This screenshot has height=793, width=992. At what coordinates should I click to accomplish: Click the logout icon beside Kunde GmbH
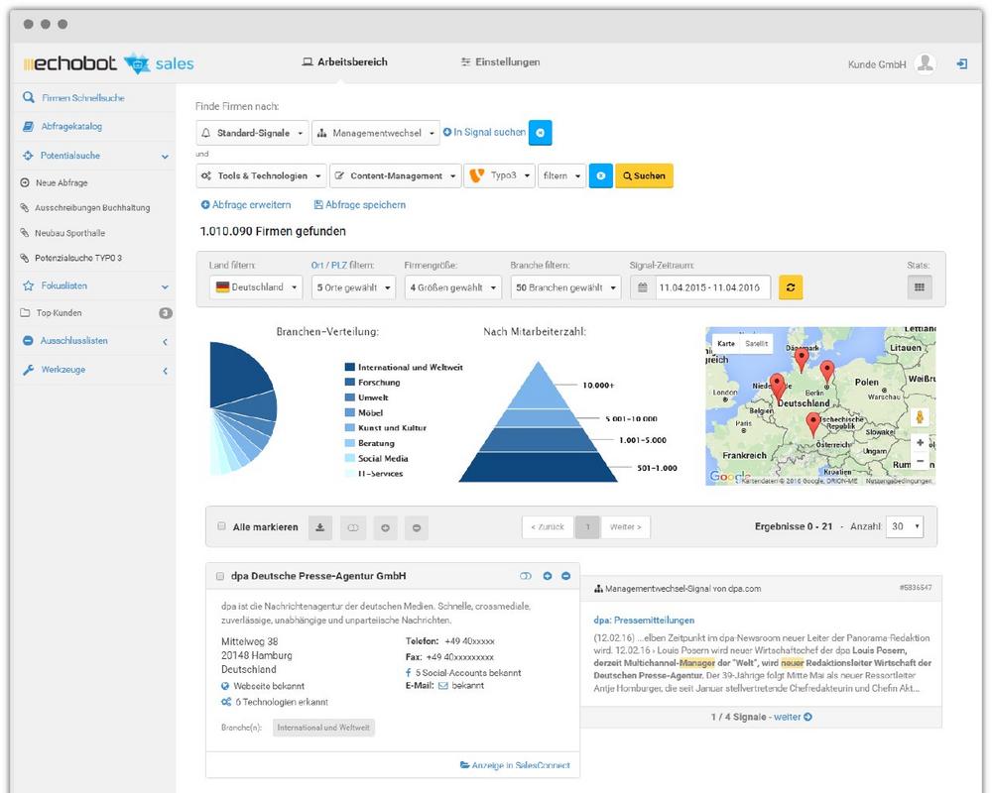pyautogui.click(x=962, y=63)
